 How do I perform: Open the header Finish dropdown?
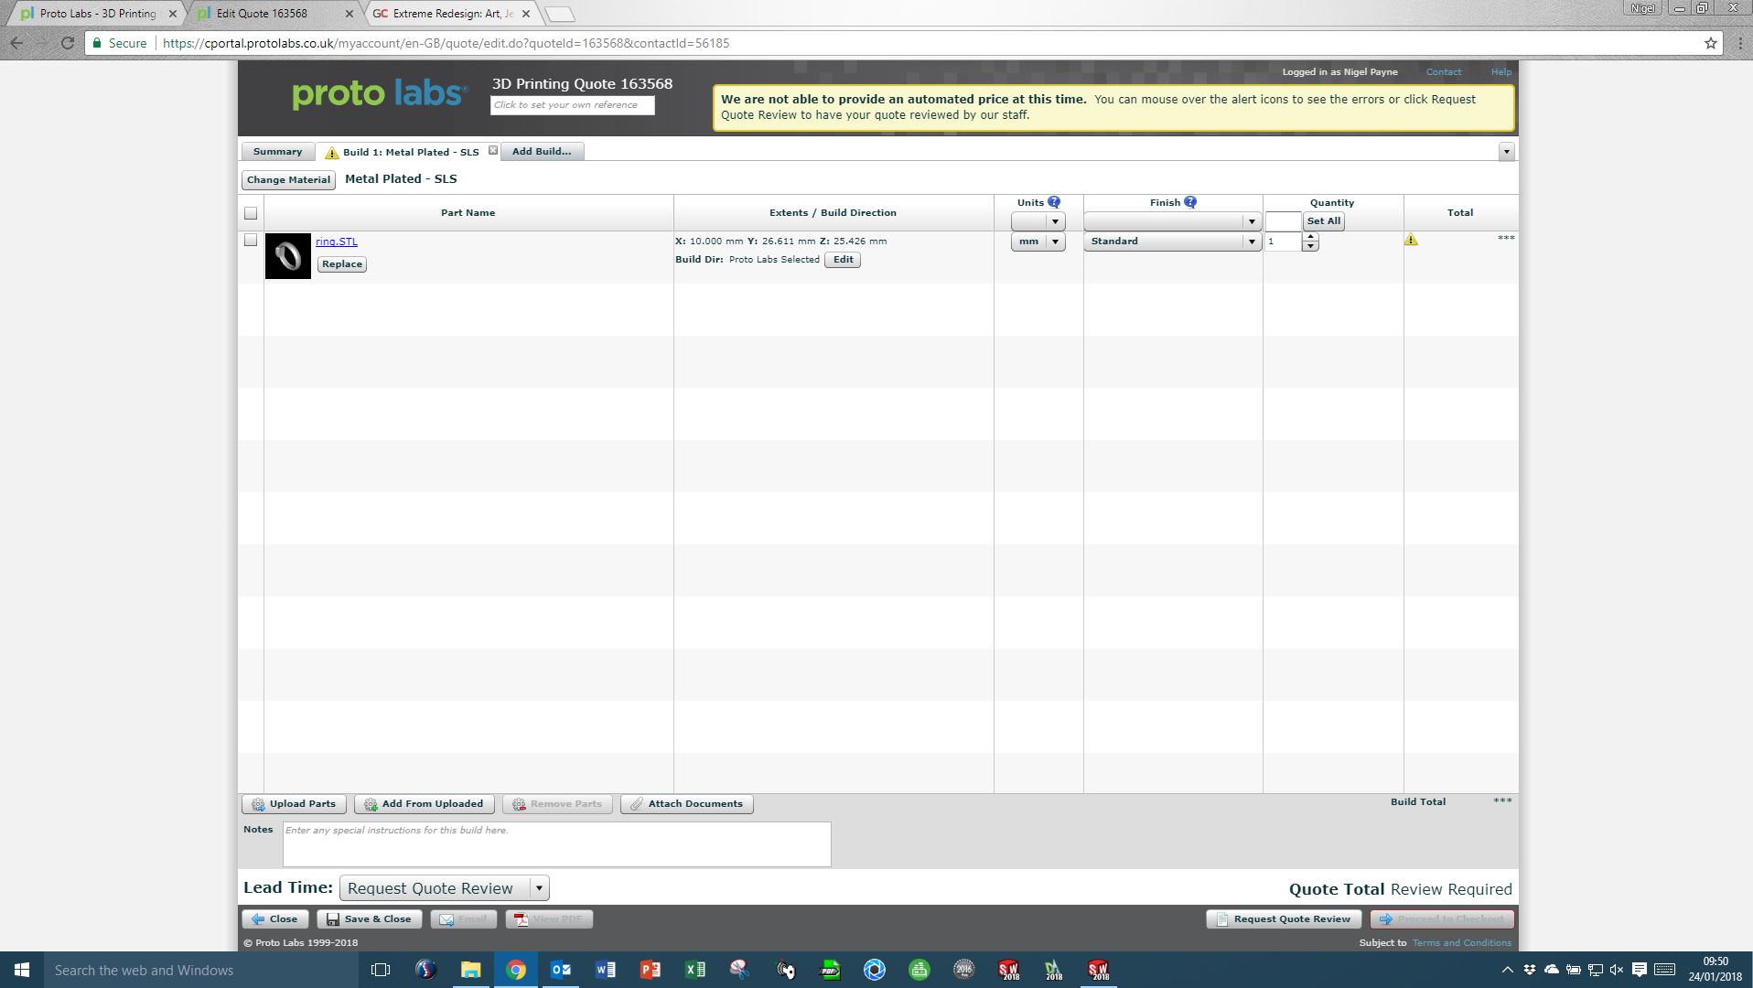[x=1172, y=221]
